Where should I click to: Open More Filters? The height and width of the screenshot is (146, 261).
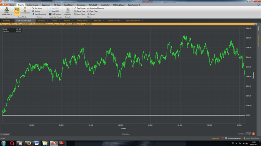click(x=79, y=14)
